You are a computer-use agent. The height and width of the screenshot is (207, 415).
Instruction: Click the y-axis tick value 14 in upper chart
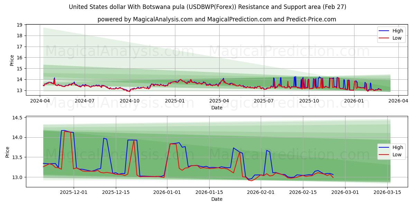click(x=19, y=79)
